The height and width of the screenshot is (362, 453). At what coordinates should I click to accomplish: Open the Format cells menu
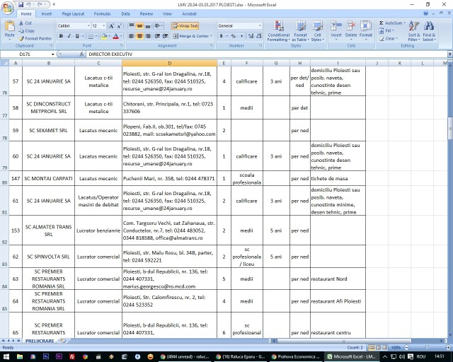tap(366, 30)
